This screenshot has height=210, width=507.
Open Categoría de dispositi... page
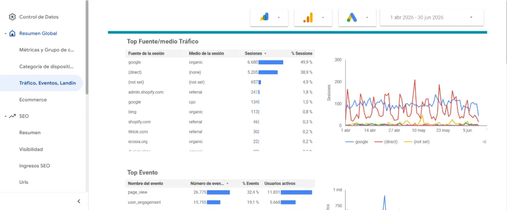pyautogui.click(x=47, y=67)
